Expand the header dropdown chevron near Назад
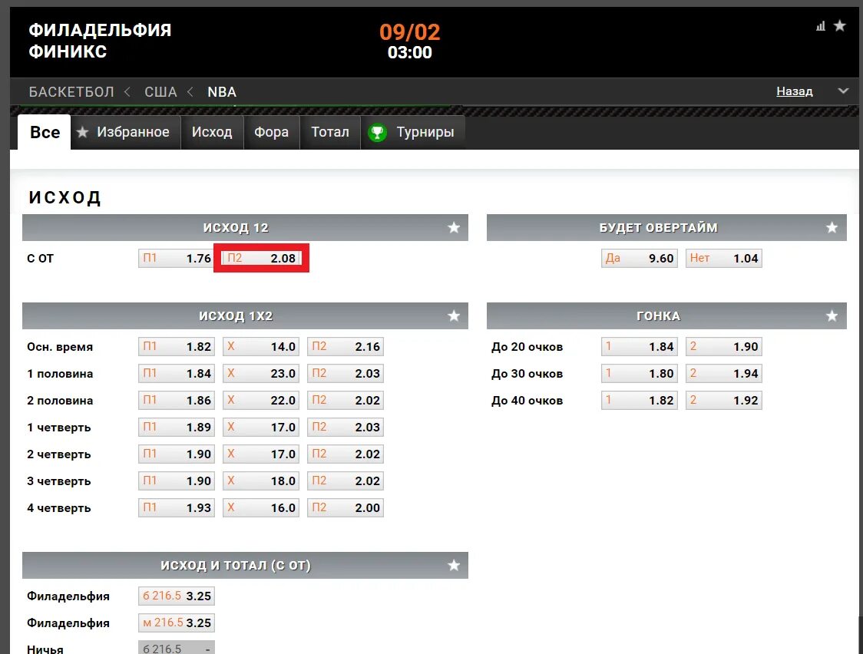 click(843, 91)
